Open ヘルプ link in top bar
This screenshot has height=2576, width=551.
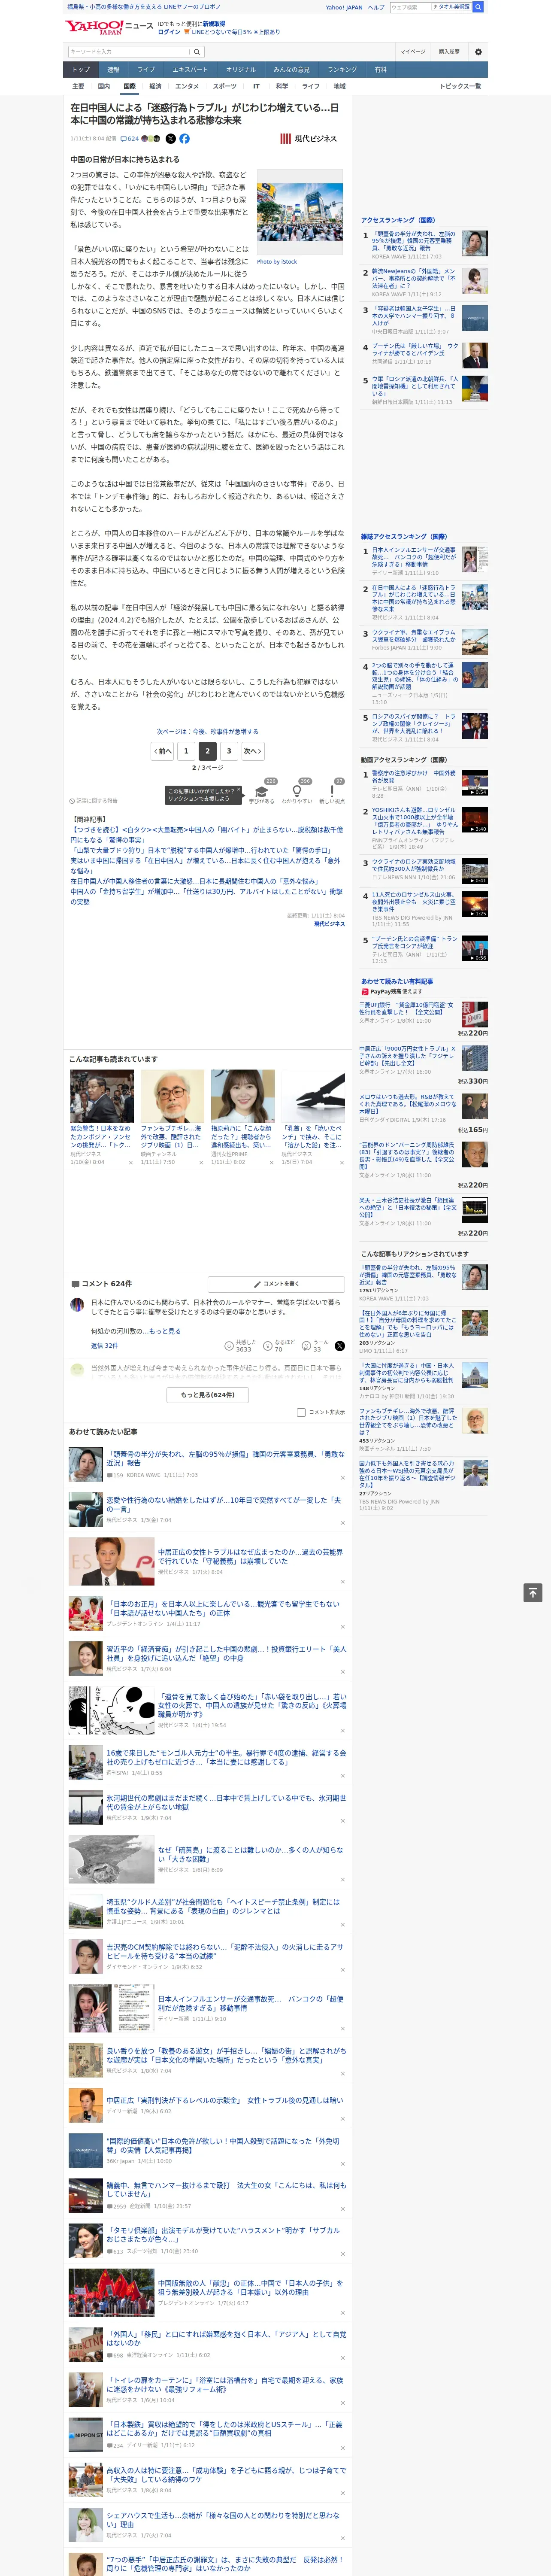[376, 7]
